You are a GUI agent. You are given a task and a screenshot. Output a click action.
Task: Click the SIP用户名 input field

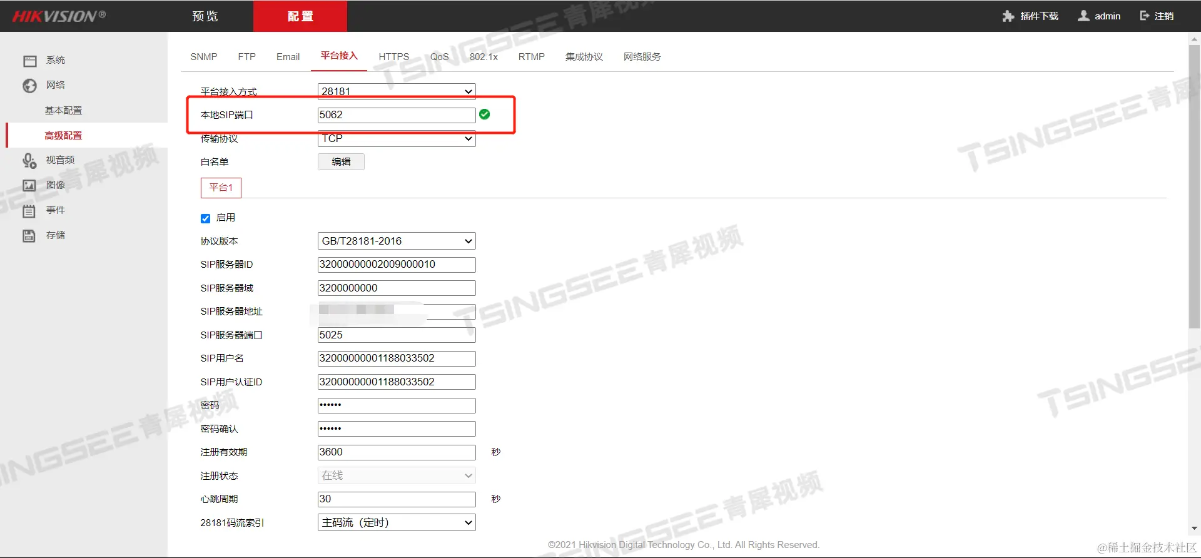tap(397, 358)
